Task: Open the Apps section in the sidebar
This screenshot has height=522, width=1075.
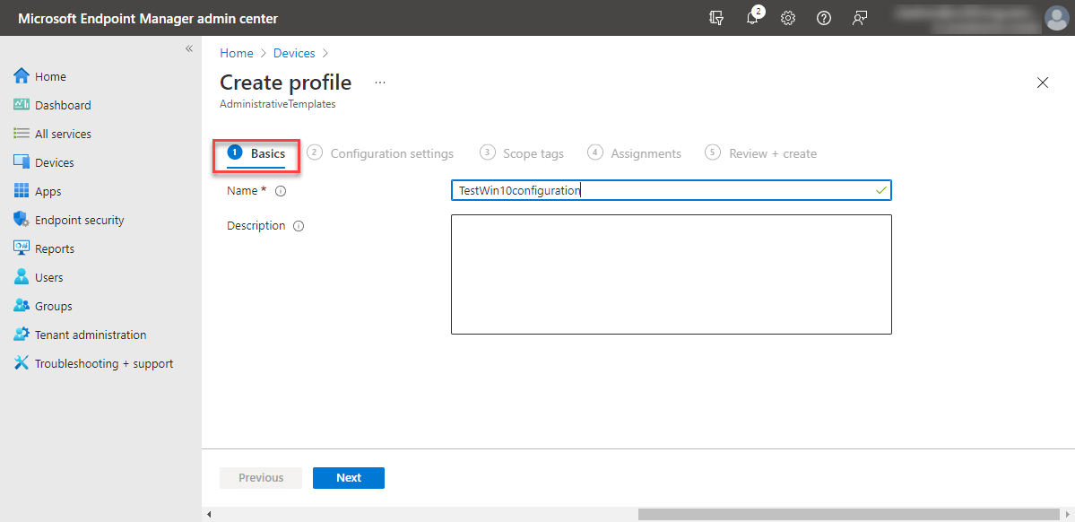Action: pyautogui.click(x=50, y=190)
